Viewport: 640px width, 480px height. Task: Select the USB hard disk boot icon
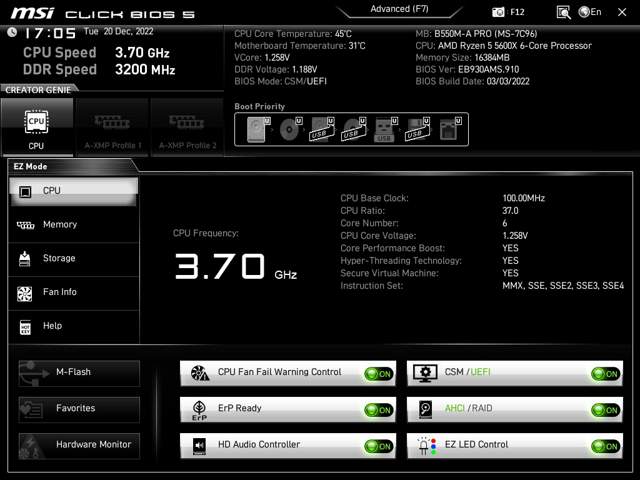click(x=322, y=129)
